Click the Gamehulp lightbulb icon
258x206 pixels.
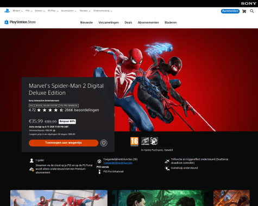pos(167,168)
